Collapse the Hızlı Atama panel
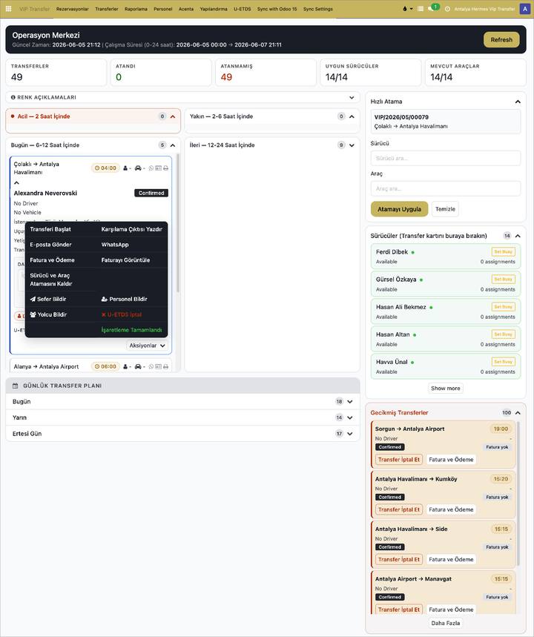 tap(518, 102)
